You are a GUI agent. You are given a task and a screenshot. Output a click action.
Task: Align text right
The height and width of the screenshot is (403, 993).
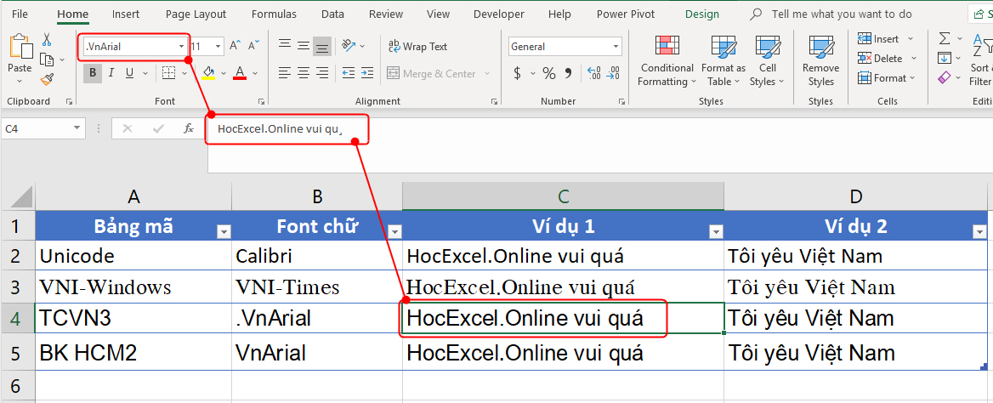point(322,73)
